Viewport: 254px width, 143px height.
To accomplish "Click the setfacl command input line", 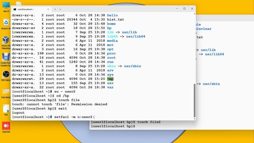I will (53, 117).
